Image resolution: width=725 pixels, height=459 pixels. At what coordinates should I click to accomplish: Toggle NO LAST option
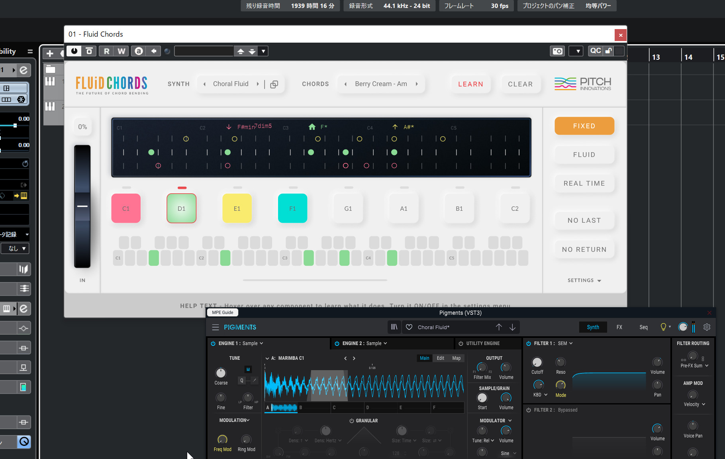tap(584, 220)
